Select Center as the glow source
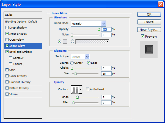Screen dimensions: 165x123 (72, 63)
